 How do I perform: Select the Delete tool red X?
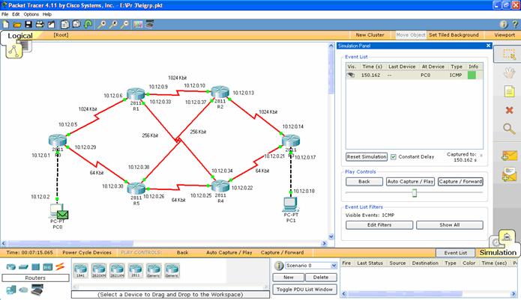tap(509, 110)
